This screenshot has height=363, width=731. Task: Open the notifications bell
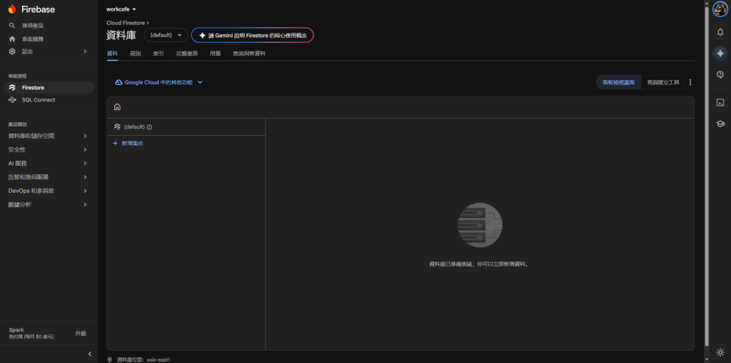point(720,31)
